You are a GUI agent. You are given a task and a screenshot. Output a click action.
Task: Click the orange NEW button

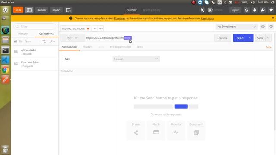tap(18, 10)
